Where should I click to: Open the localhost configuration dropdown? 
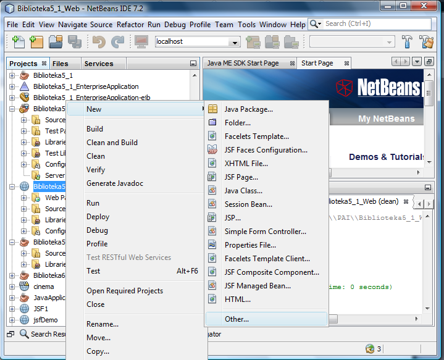coord(235,42)
